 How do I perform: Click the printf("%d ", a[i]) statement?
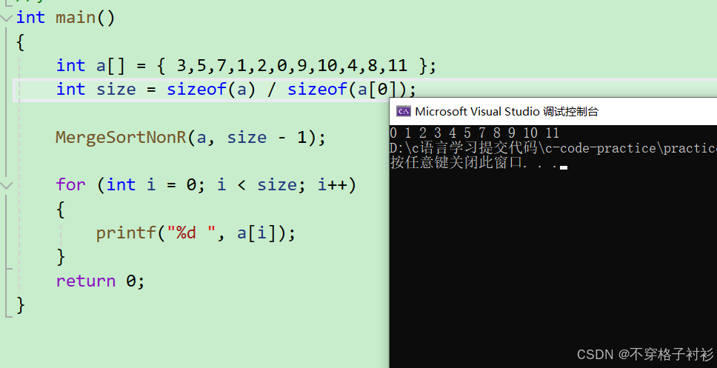coord(196,233)
